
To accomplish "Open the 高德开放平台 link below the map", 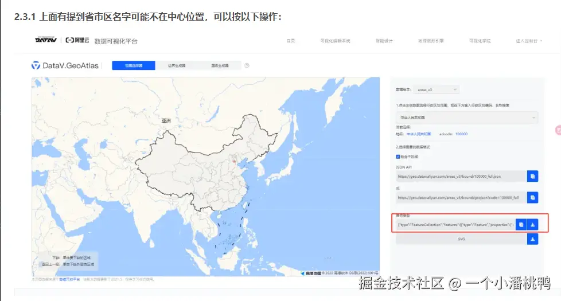I will (x=69, y=279).
